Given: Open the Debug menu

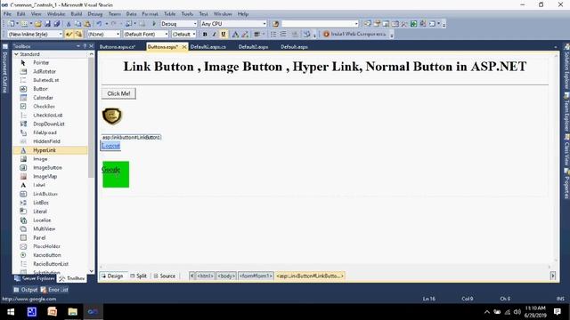Looking at the screenshot, I should [x=95, y=14].
